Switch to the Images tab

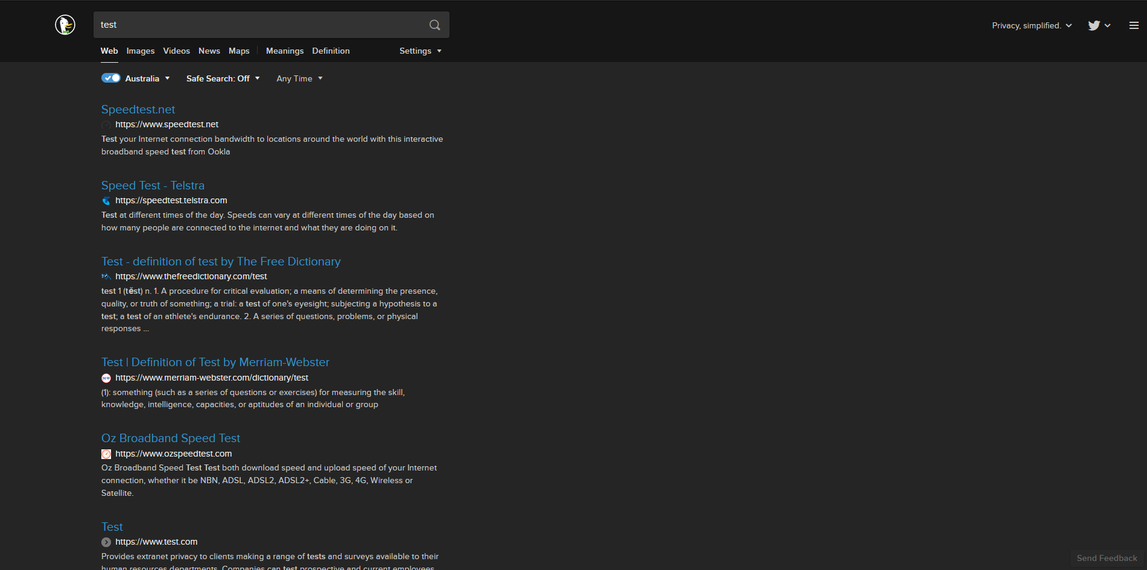click(140, 51)
